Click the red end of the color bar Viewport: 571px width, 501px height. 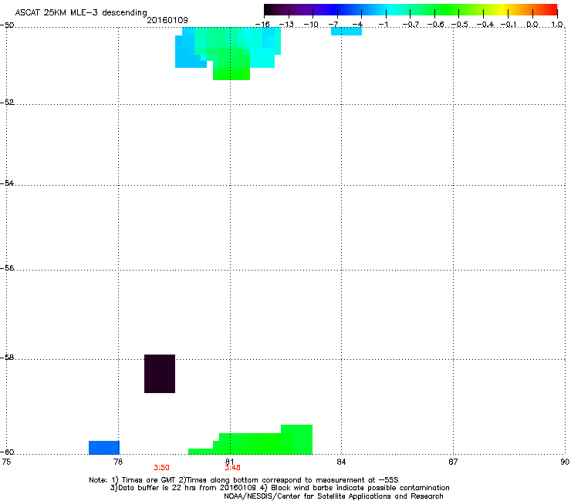(552, 10)
